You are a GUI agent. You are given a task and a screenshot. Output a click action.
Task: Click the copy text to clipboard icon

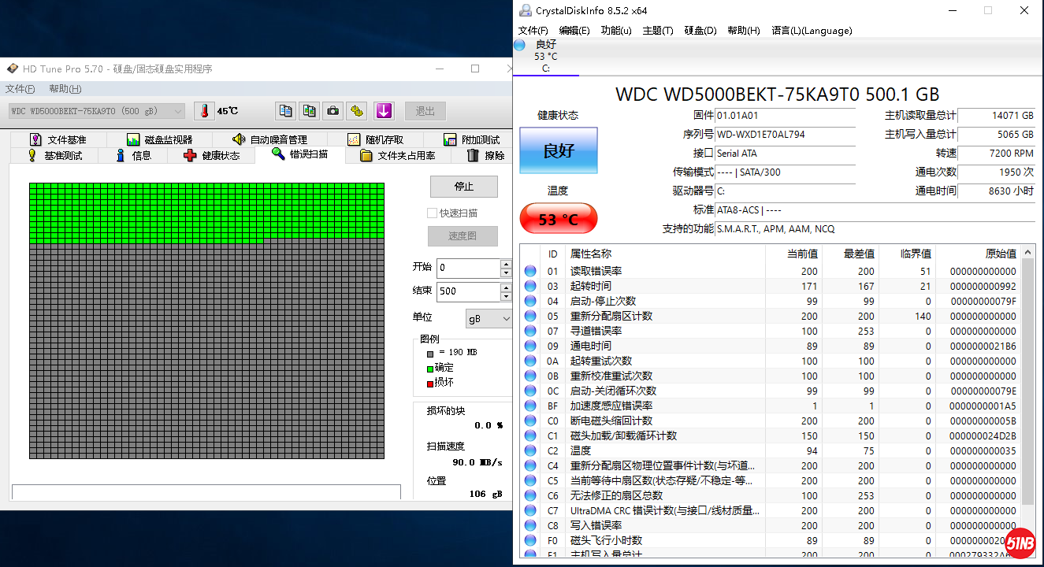pos(285,111)
